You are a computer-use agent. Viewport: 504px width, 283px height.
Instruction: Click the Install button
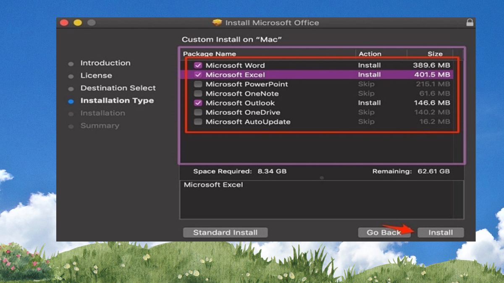[441, 233]
